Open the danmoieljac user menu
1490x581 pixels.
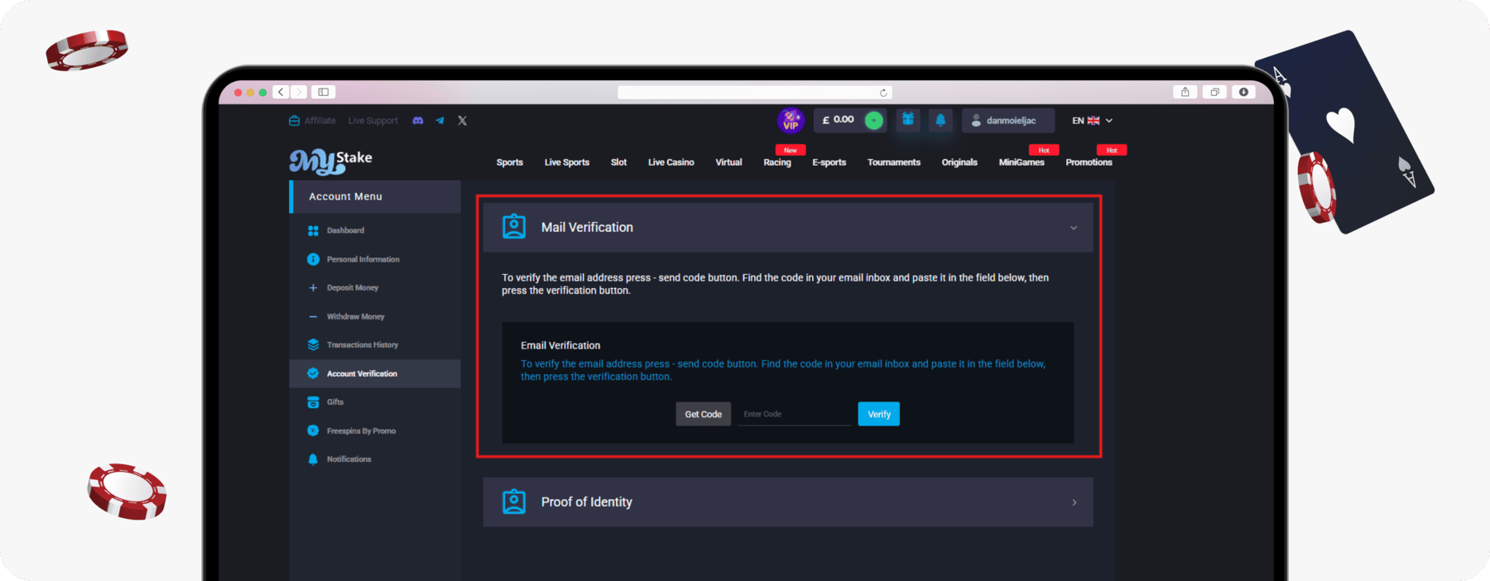pos(1008,121)
